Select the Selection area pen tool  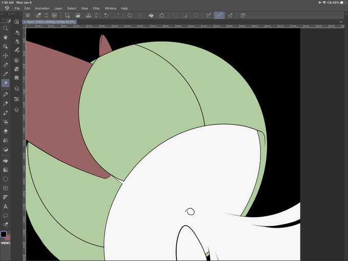point(5,65)
